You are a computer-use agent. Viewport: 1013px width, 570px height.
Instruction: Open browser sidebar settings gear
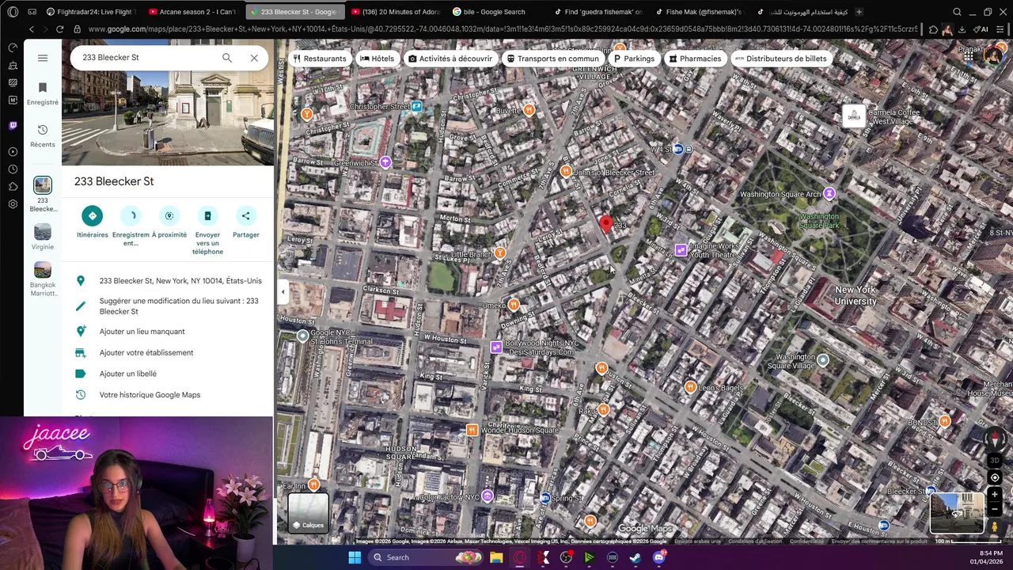pos(13,204)
